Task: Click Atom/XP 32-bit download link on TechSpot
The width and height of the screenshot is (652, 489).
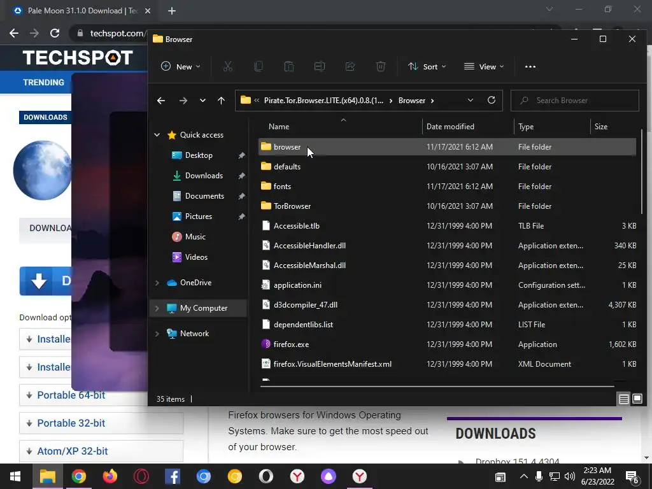Action: tap(73, 451)
